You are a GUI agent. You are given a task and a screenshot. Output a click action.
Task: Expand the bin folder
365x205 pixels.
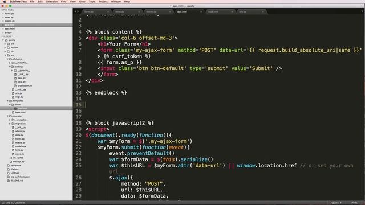click(5, 44)
